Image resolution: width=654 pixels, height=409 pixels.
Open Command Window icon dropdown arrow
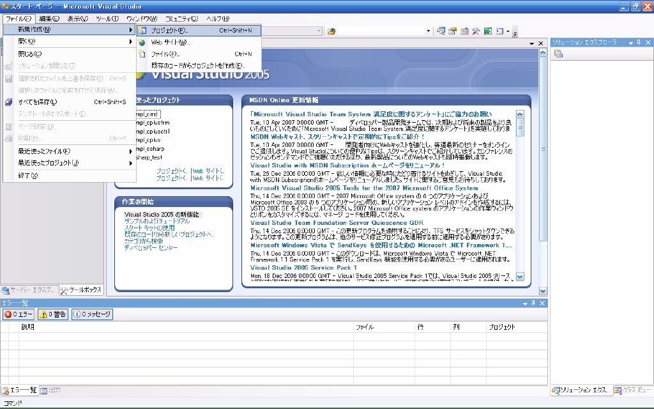pyautogui.click(x=508, y=31)
